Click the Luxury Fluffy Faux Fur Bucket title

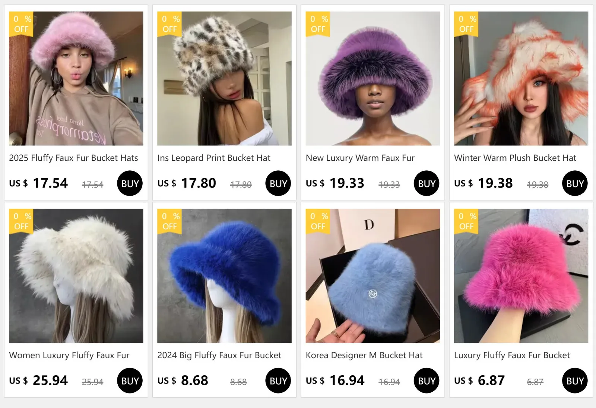[512, 355]
